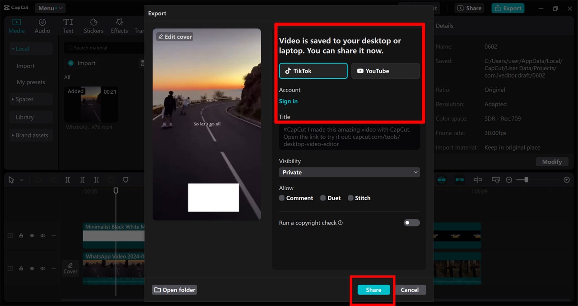
Task: Click the clip icon on WhatsApp Video track row
Action: [10, 268]
